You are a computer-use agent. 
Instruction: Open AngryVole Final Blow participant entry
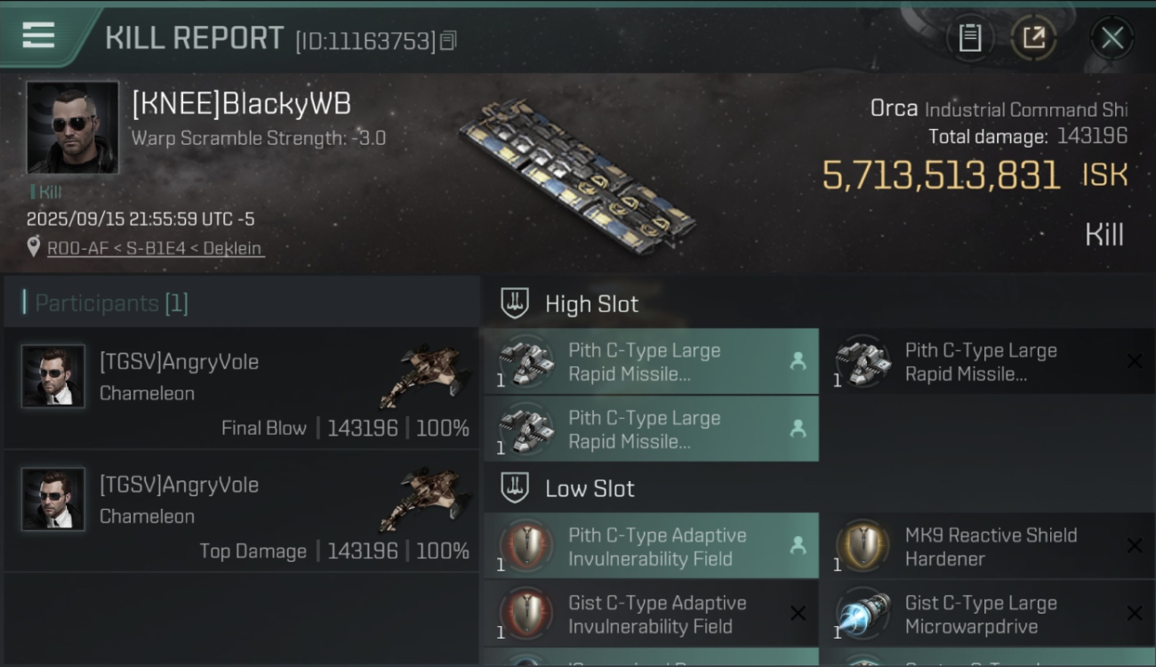240,391
